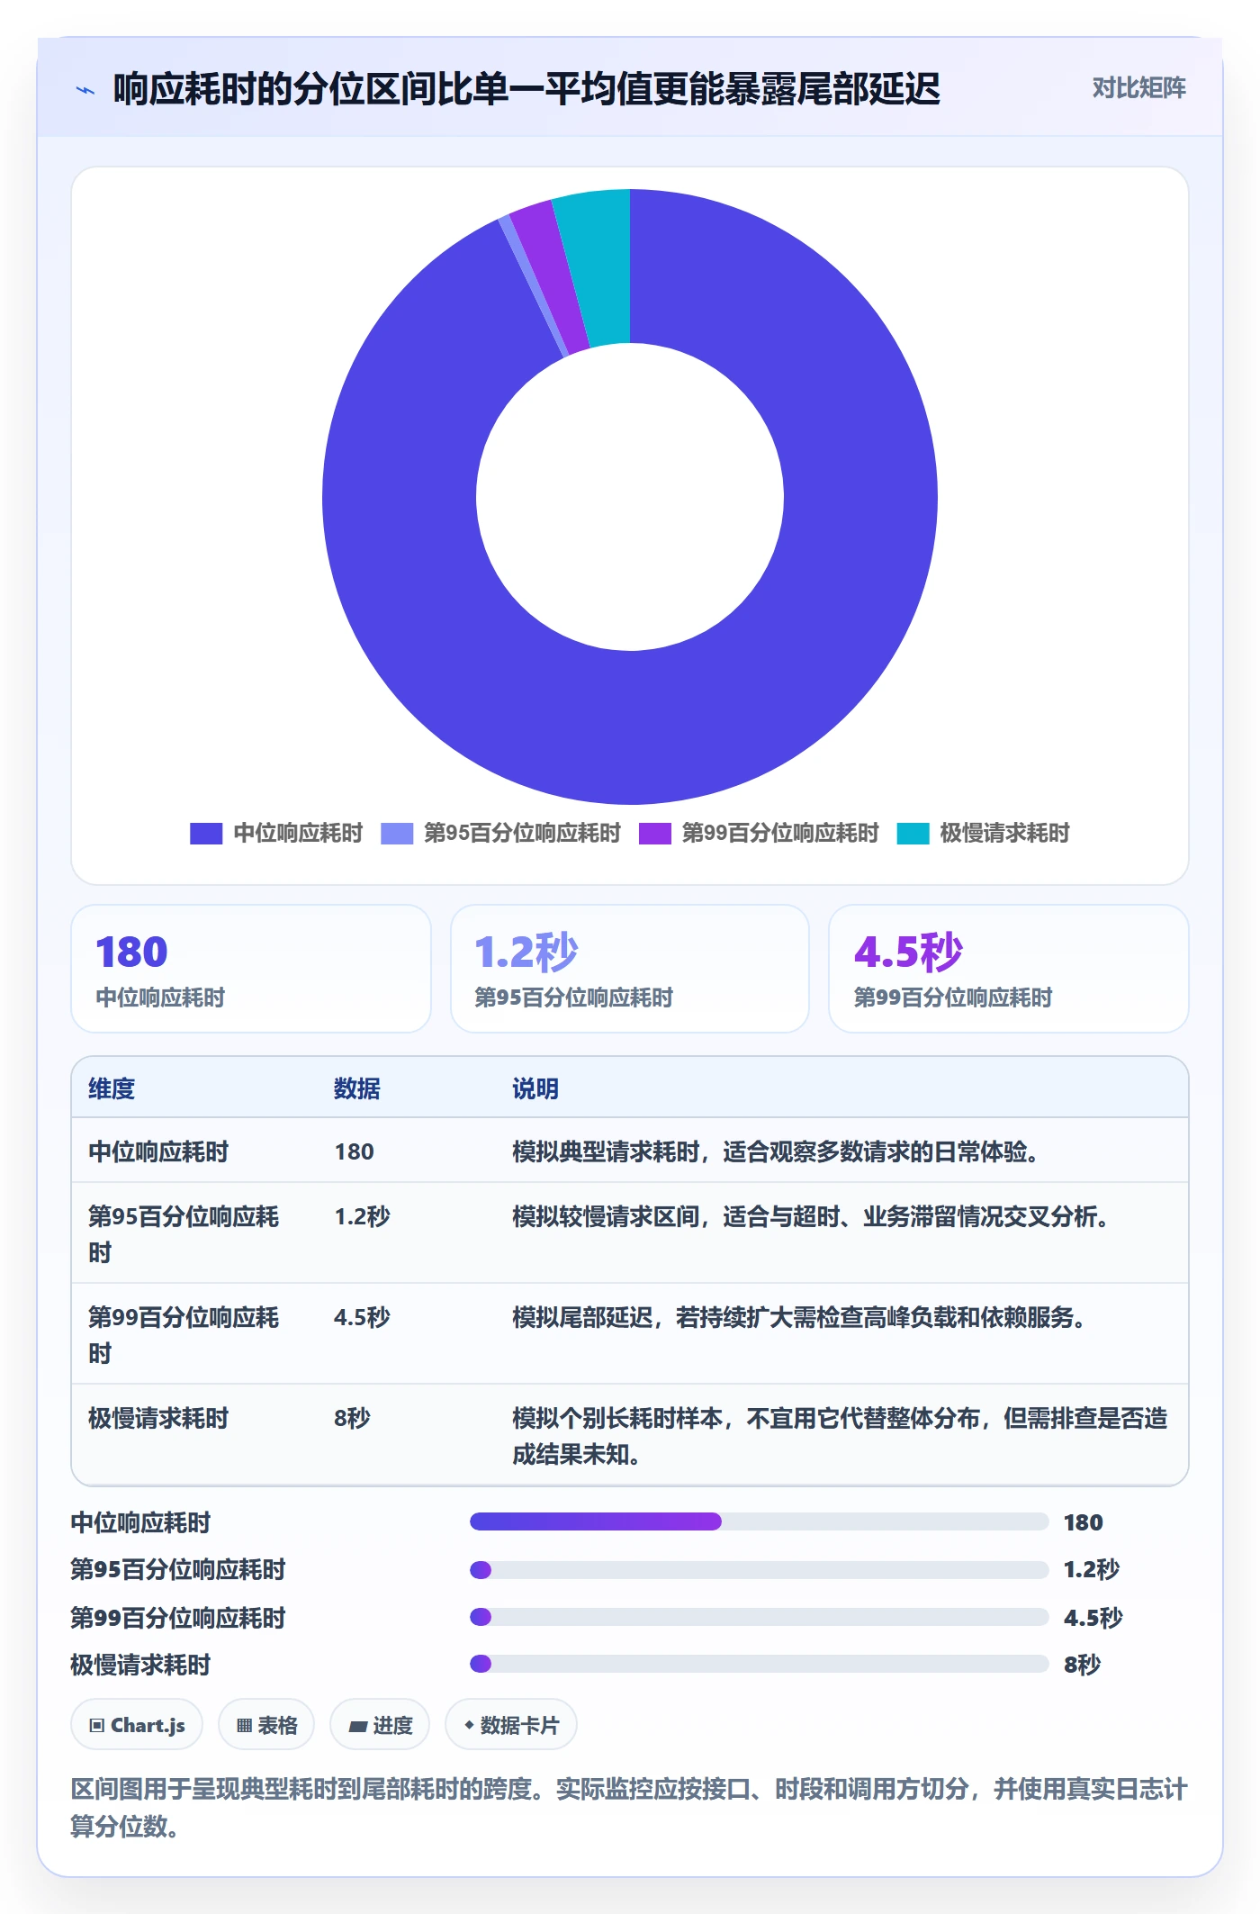Click the footnote text starting 区间图用于呈现
Image resolution: width=1260 pixels, height=1914 pixels.
click(629, 1807)
